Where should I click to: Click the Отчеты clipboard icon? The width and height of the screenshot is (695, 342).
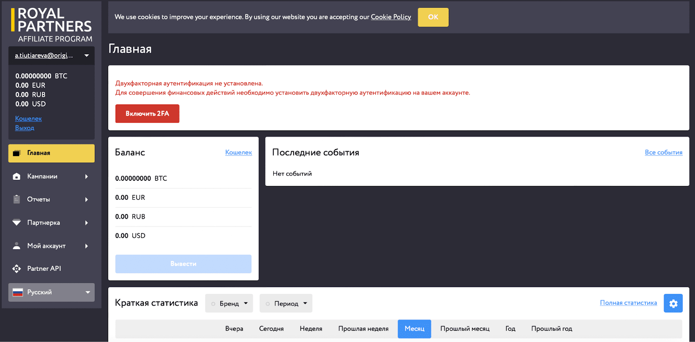(x=17, y=199)
